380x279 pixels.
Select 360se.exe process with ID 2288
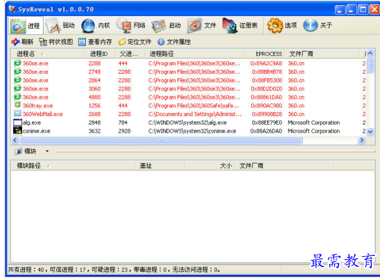pos(189,63)
